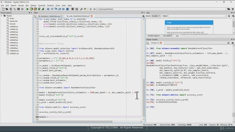The height and width of the screenshot is (132, 235).
Task: Click the debug Step icon
Action: point(52,9)
